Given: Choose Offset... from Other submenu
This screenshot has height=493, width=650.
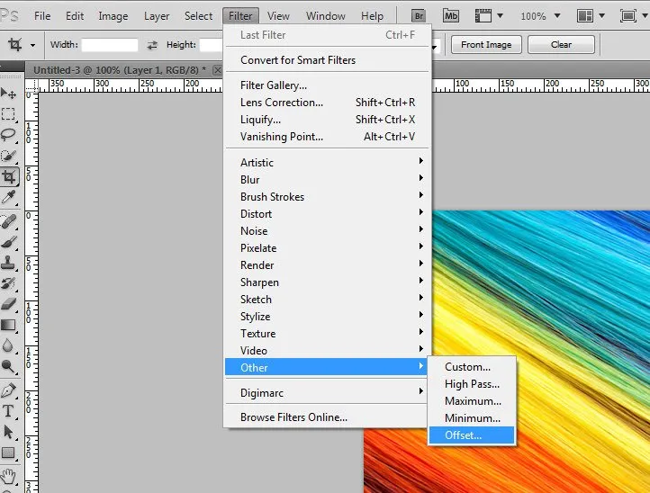Looking at the screenshot, I should coord(472,435).
